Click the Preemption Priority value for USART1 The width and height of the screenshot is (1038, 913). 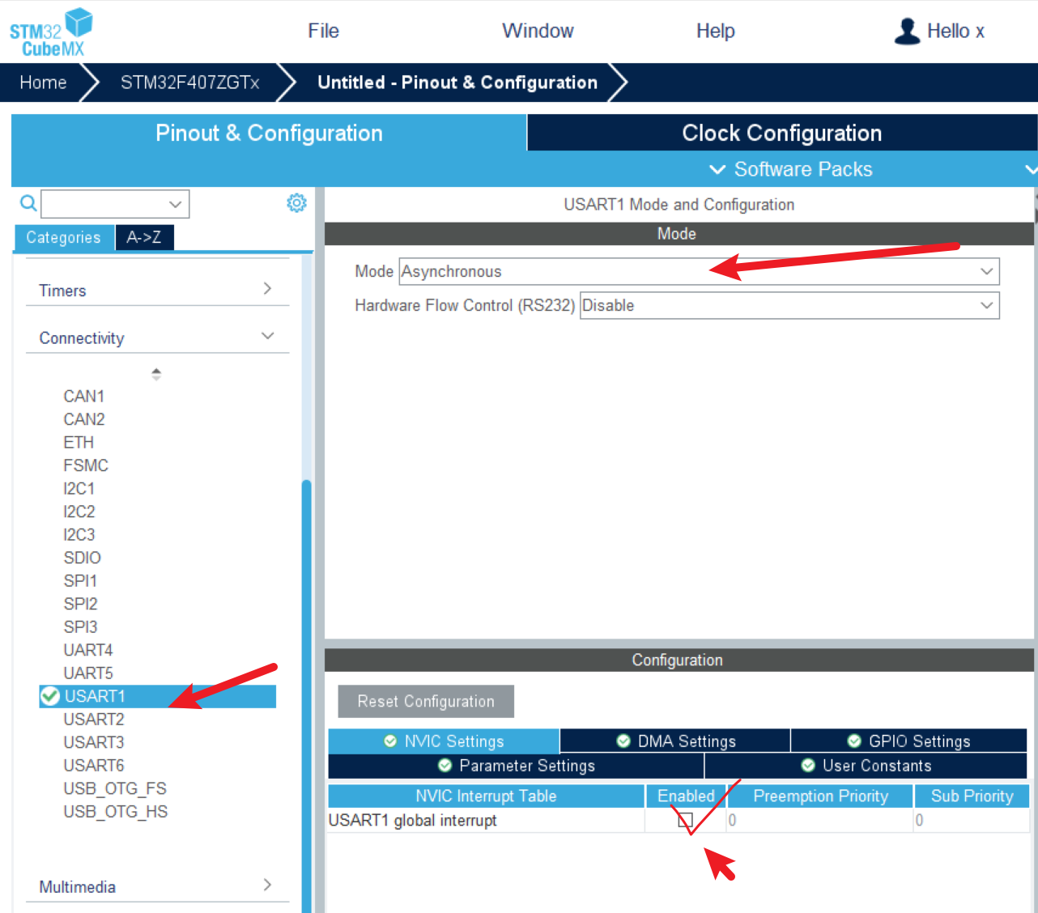click(820, 820)
